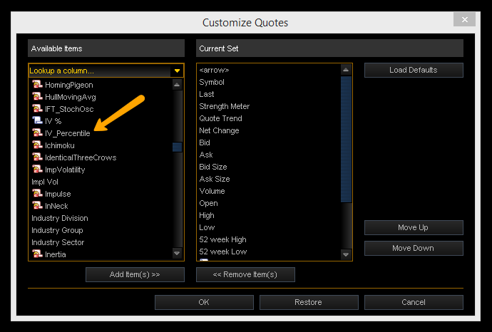The image size is (492, 332).
Task: Select Open in Current Set
Action: [x=208, y=203]
